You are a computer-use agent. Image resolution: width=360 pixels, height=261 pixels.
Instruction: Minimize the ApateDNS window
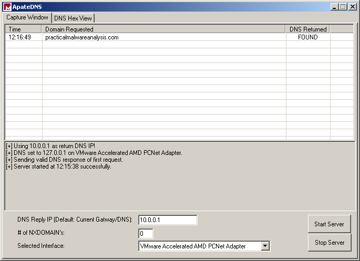pyautogui.click(x=334, y=7)
